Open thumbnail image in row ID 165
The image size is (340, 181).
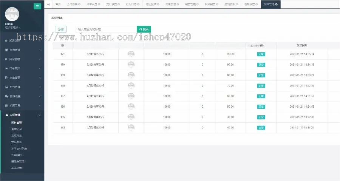[x=131, y=117]
